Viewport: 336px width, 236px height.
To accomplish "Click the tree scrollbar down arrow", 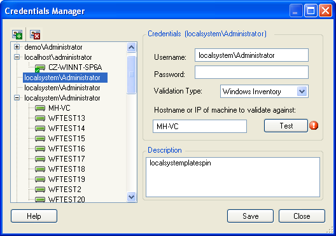I will [131, 197].
